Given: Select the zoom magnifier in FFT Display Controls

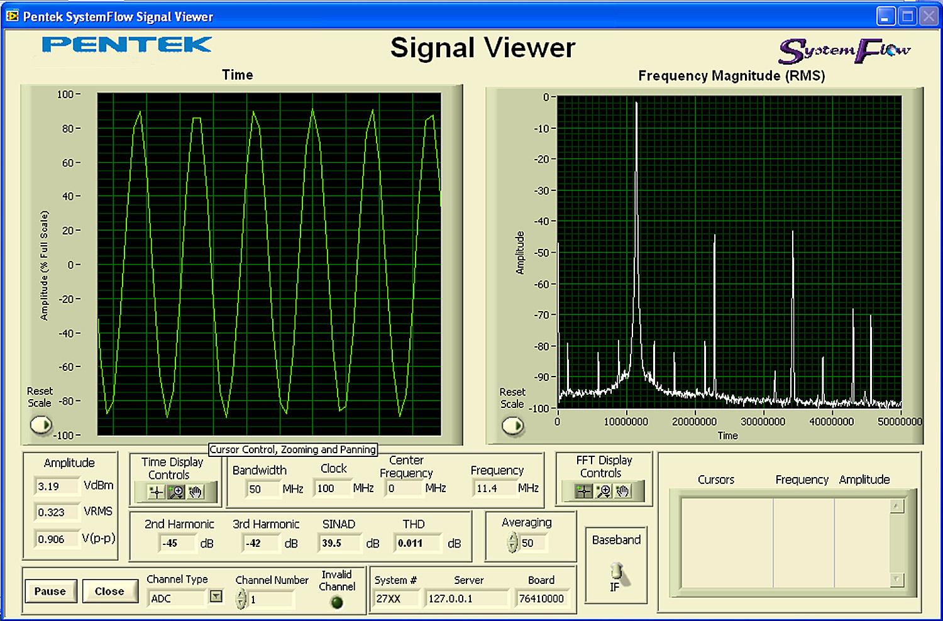Looking at the screenshot, I should [x=604, y=492].
